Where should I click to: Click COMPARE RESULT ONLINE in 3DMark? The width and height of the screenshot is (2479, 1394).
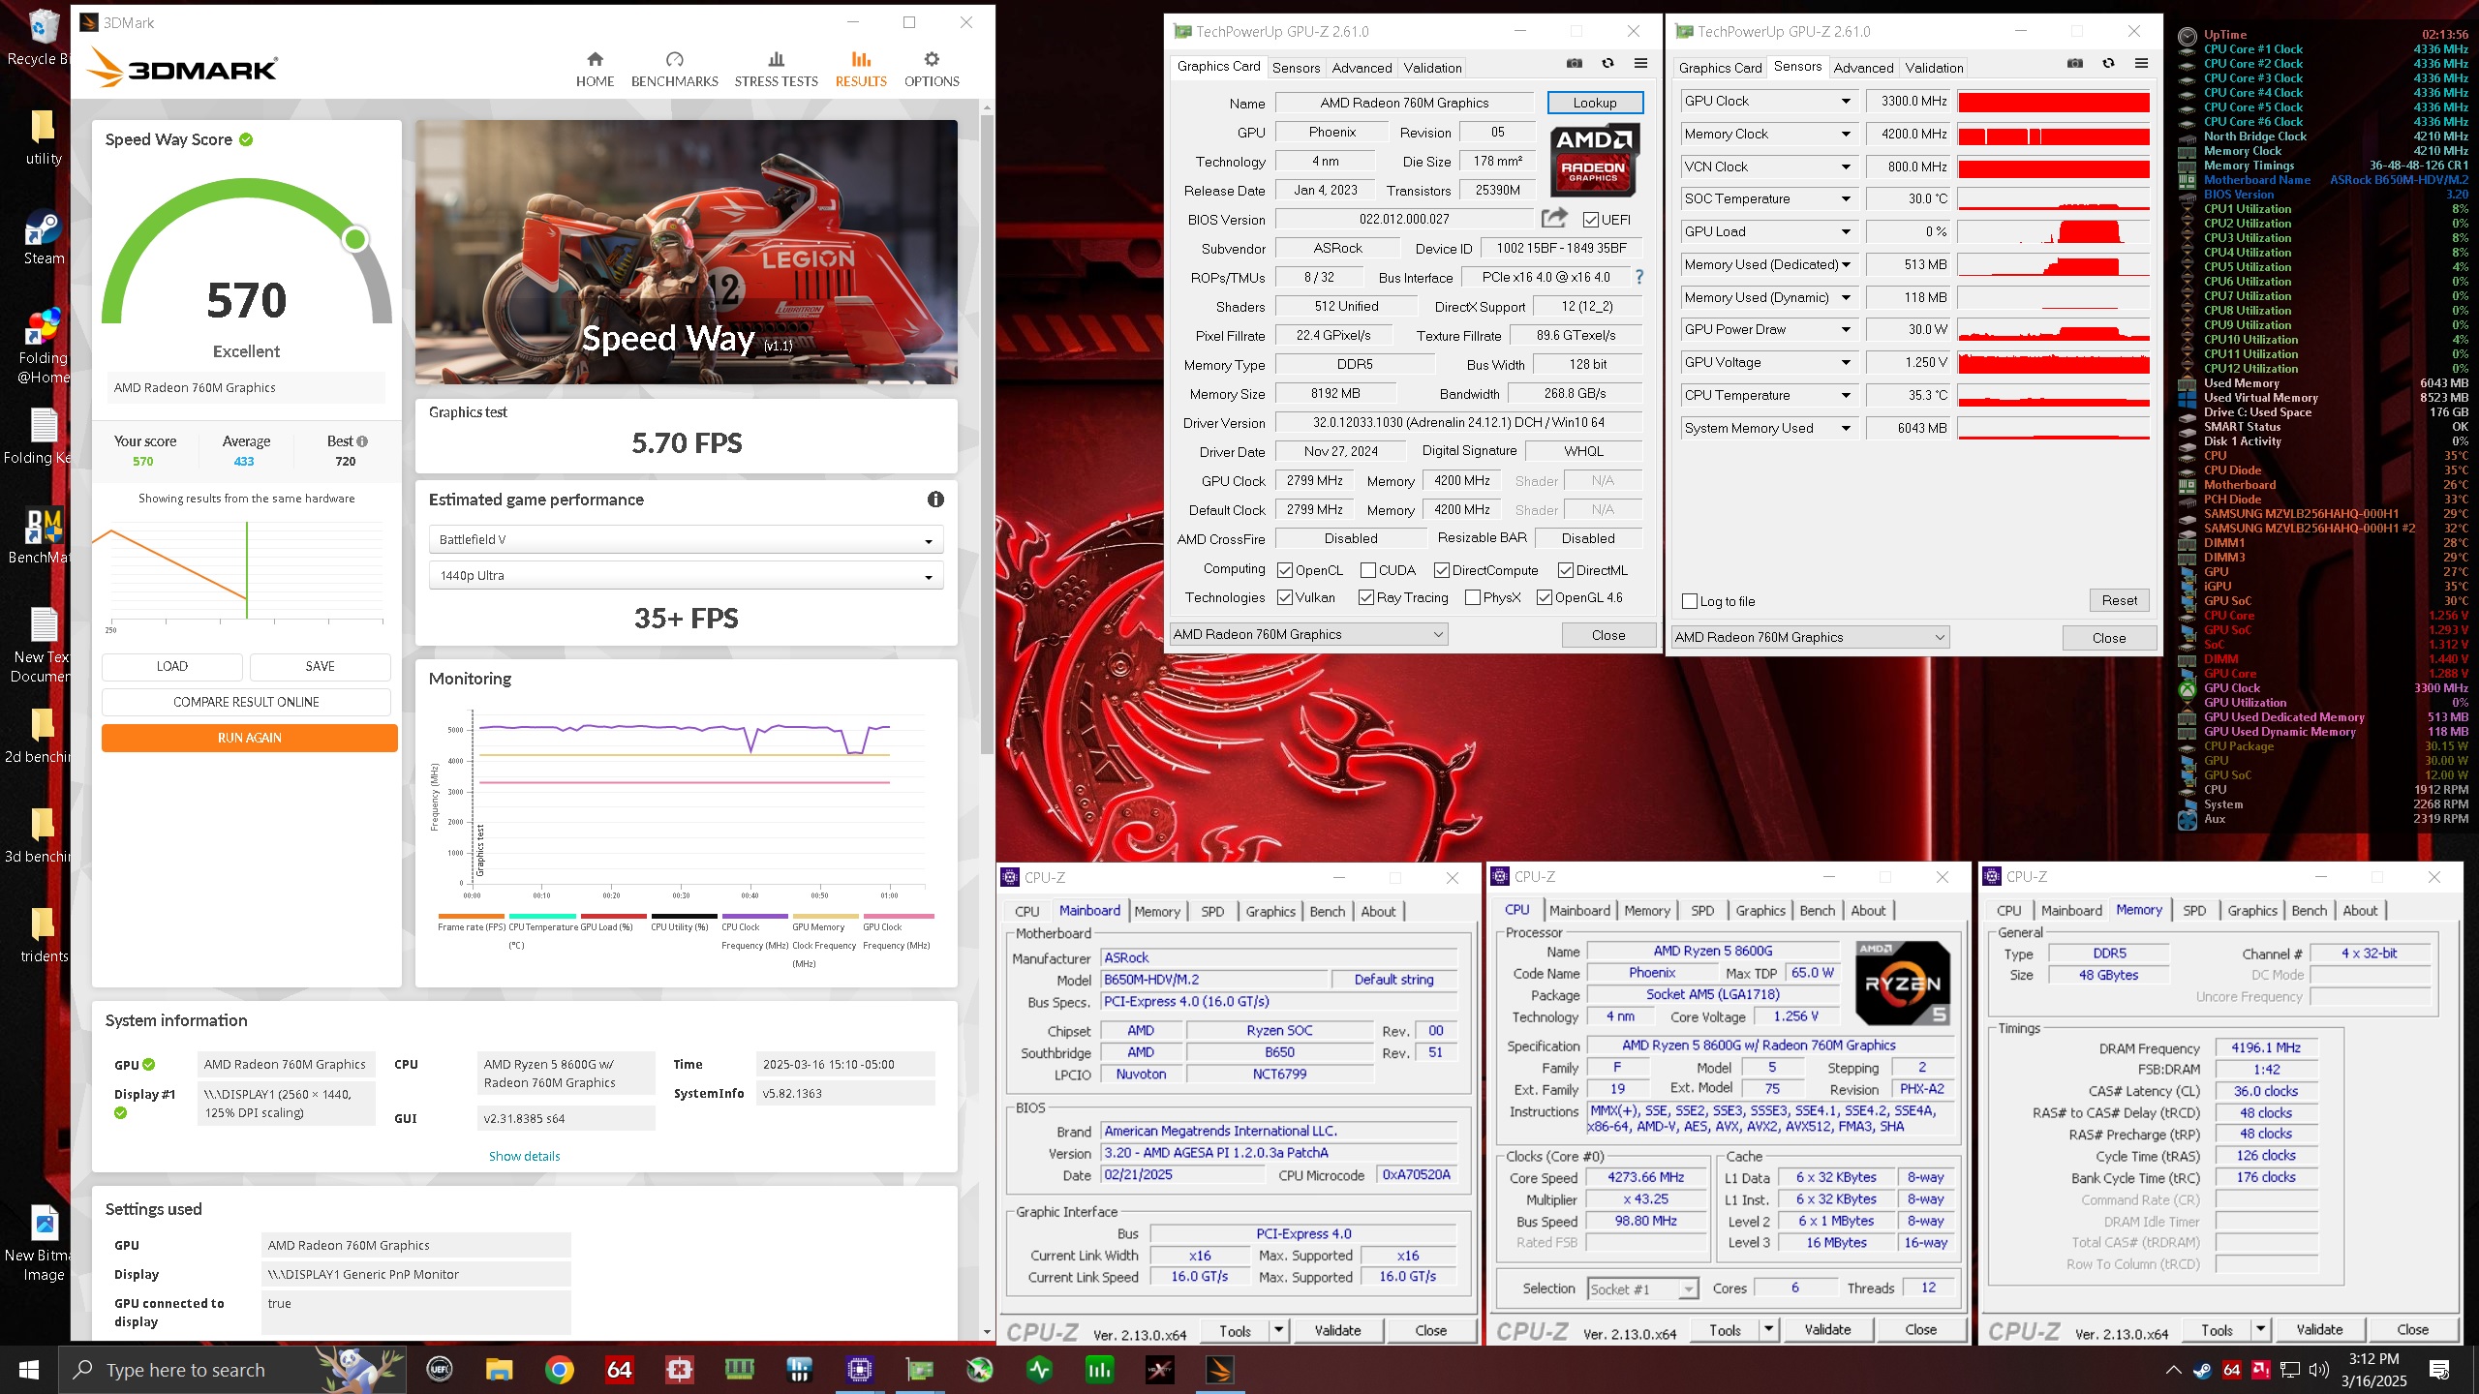click(x=246, y=702)
